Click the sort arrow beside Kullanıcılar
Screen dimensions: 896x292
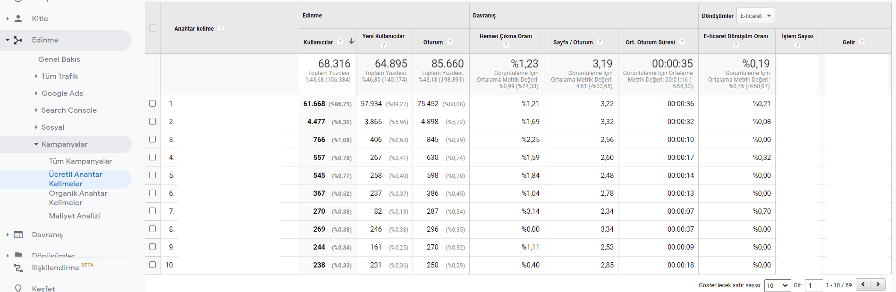(x=351, y=42)
